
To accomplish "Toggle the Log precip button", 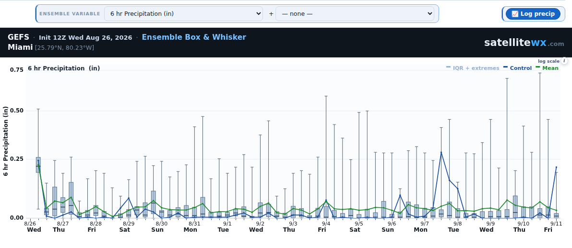I will point(533,14).
